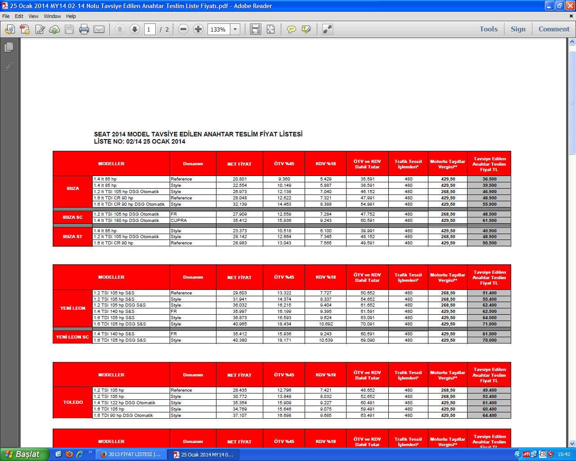
Task: Click Internet Explorer quick launch icon
Action: pyautogui.click(x=80, y=454)
